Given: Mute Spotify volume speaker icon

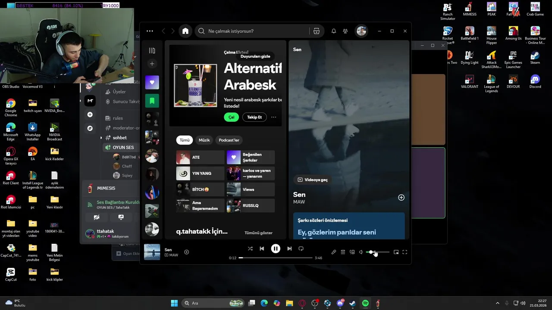Looking at the screenshot, I should coord(361,252).
